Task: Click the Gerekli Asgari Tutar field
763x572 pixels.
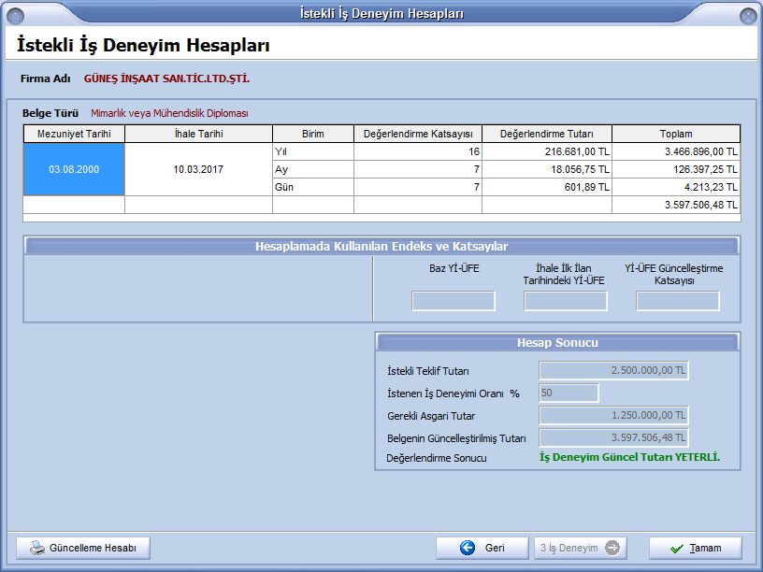Action: pyautogui.click(x=613, y=416)
